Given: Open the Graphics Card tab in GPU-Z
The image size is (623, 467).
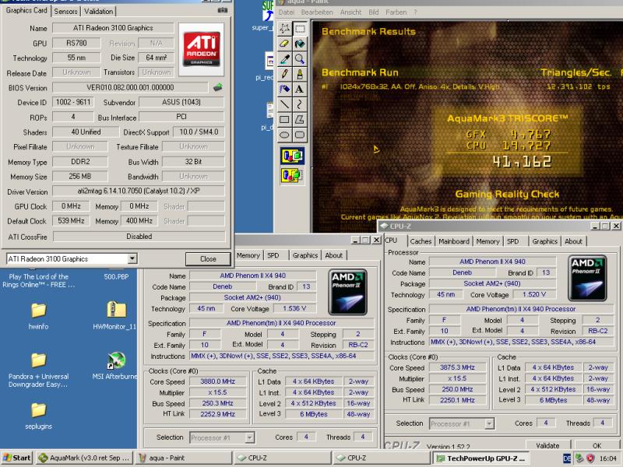Looking at the screenshot, I should pos(26,10).
